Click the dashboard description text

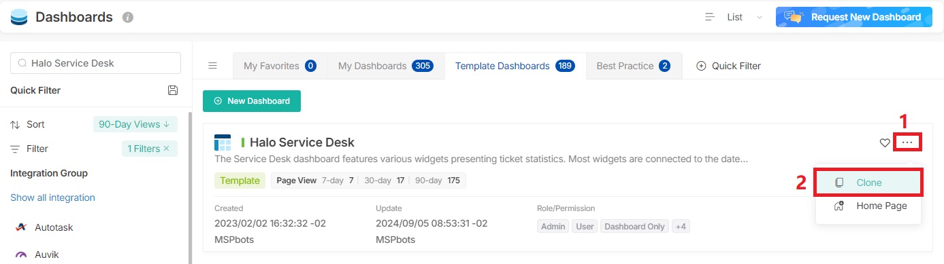click(481, 159)
